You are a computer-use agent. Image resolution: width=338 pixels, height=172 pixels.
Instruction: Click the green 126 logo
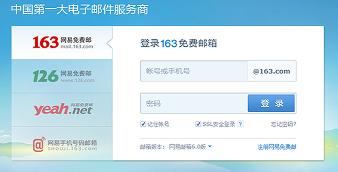pyautogui.click(x=46, y=76)
